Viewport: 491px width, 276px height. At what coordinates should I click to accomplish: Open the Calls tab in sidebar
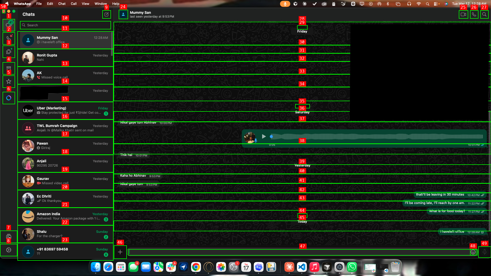[9, 38]
